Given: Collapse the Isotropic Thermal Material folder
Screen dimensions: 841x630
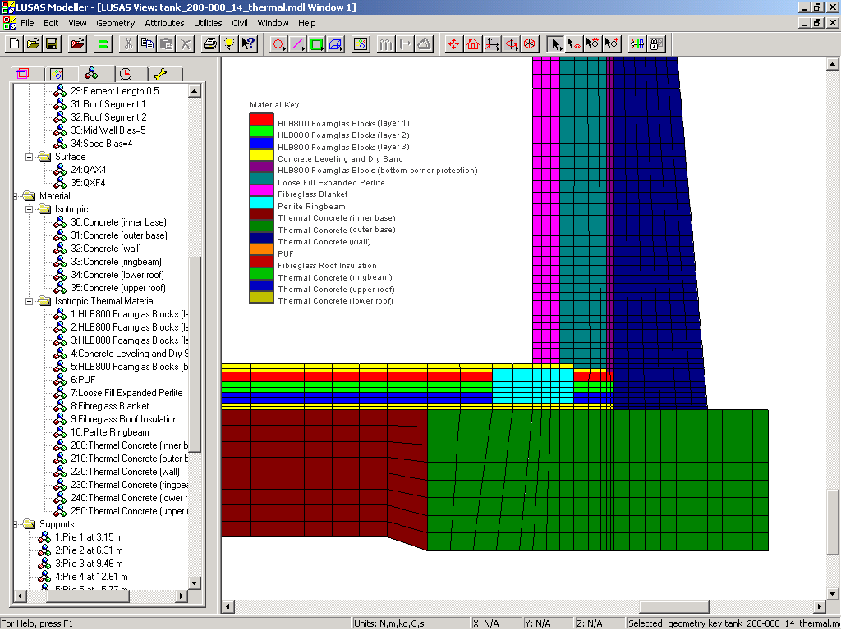Looking at the screenshot, I should click(x=30, y=301).
